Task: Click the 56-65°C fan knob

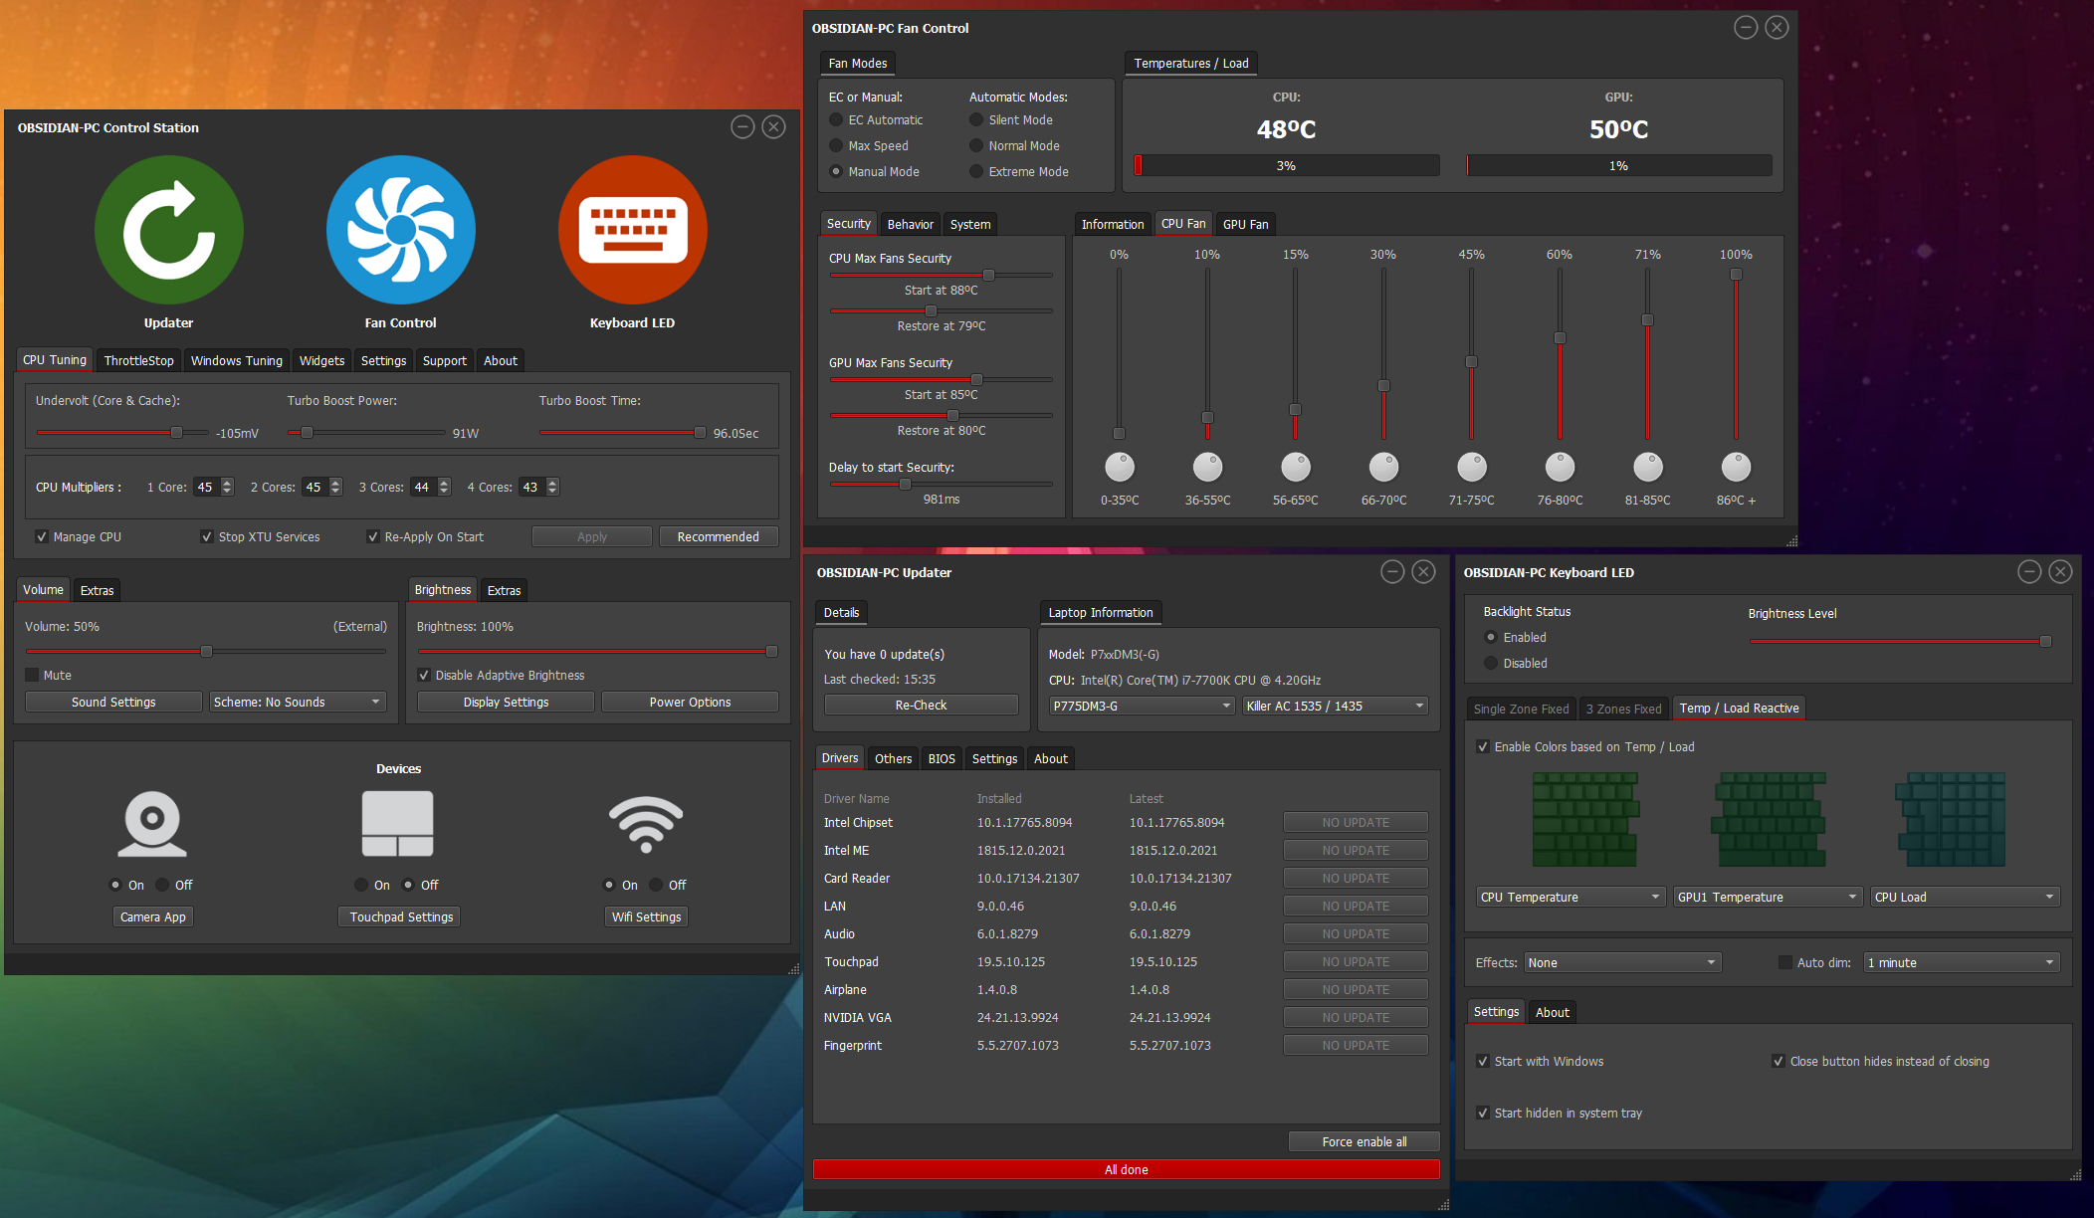Action: pos(1296,467)
